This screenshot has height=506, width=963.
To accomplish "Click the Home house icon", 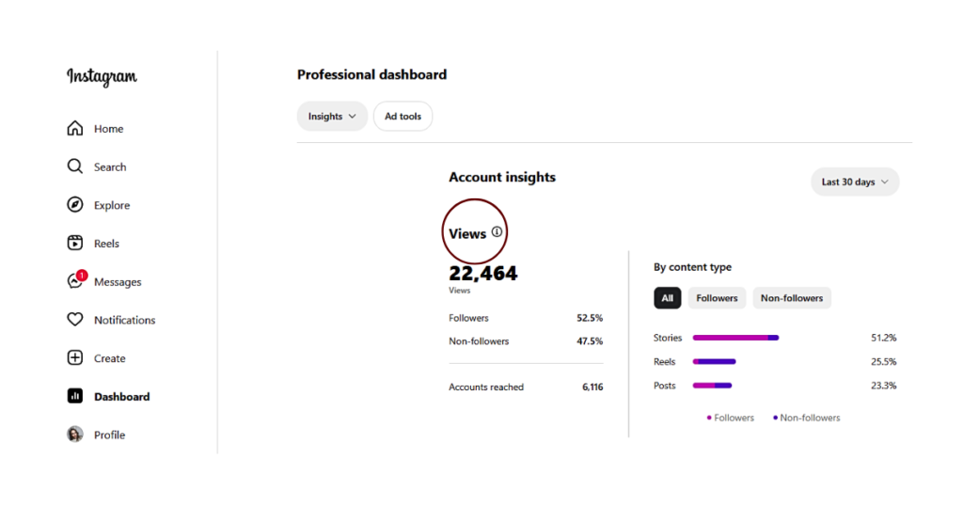I will (x=75, y=128).
